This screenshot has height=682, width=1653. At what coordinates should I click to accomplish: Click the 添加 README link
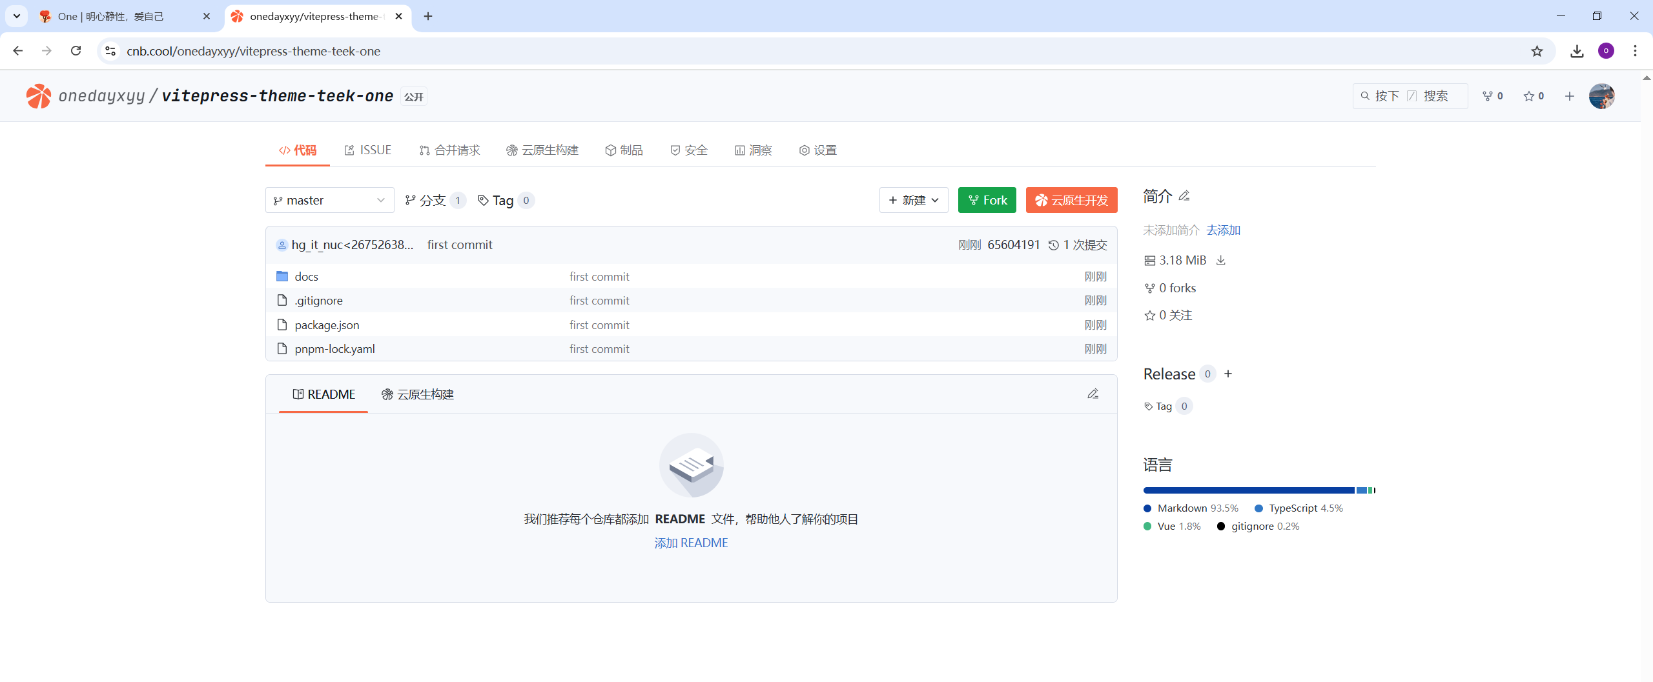coord(691,543)
